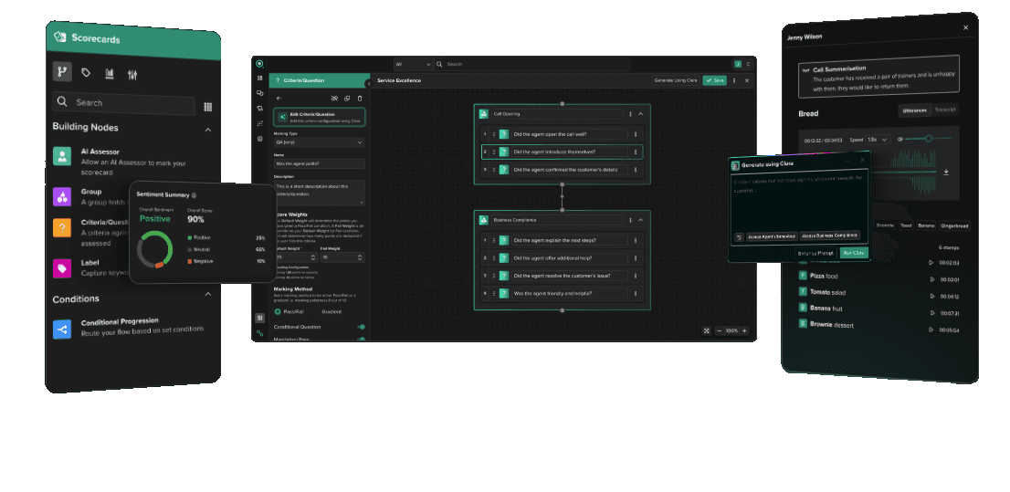Click the Name field 'Was the agent polite?'
This screenshot has height=492, width=1010.
point(320,163)
